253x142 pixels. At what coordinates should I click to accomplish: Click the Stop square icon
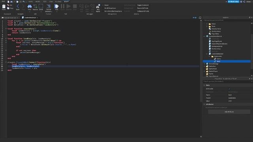pos(75,6)
